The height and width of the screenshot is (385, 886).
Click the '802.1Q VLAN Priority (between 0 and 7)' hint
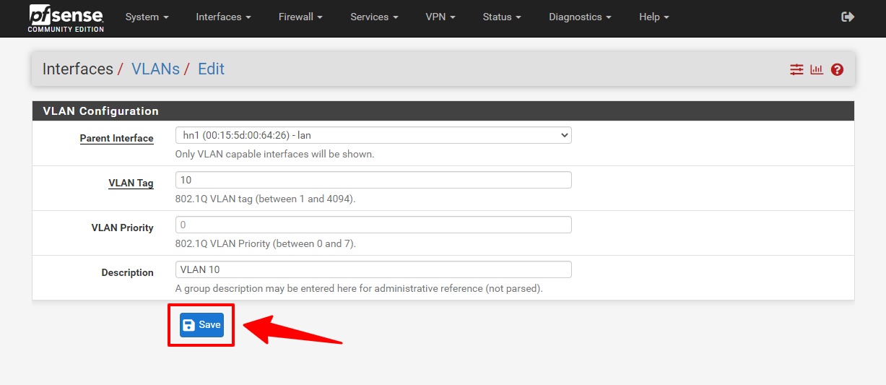pos(265,243)
